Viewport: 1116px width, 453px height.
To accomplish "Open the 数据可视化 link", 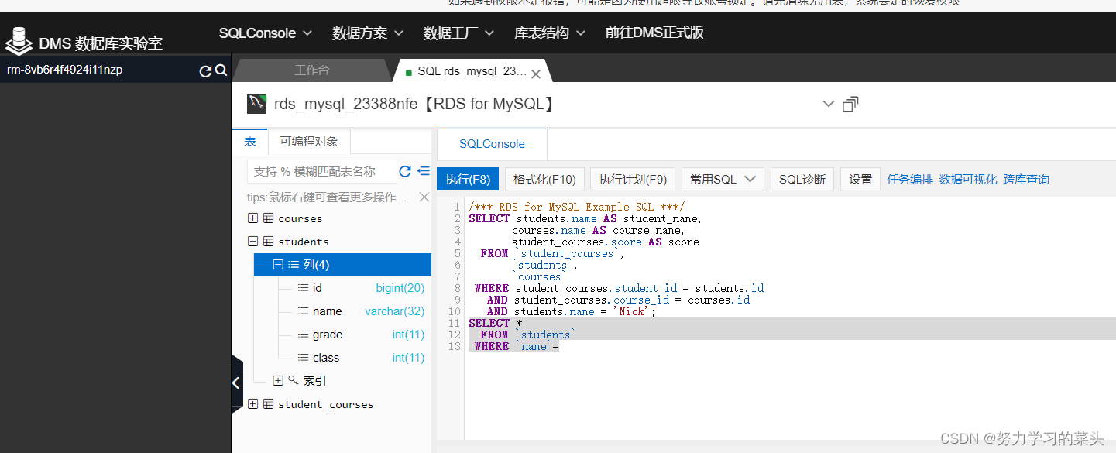I will pyautogui.click(x=968, y=180).
